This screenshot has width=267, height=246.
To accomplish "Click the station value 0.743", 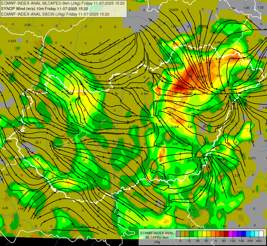I will click(x=238, y=193).
